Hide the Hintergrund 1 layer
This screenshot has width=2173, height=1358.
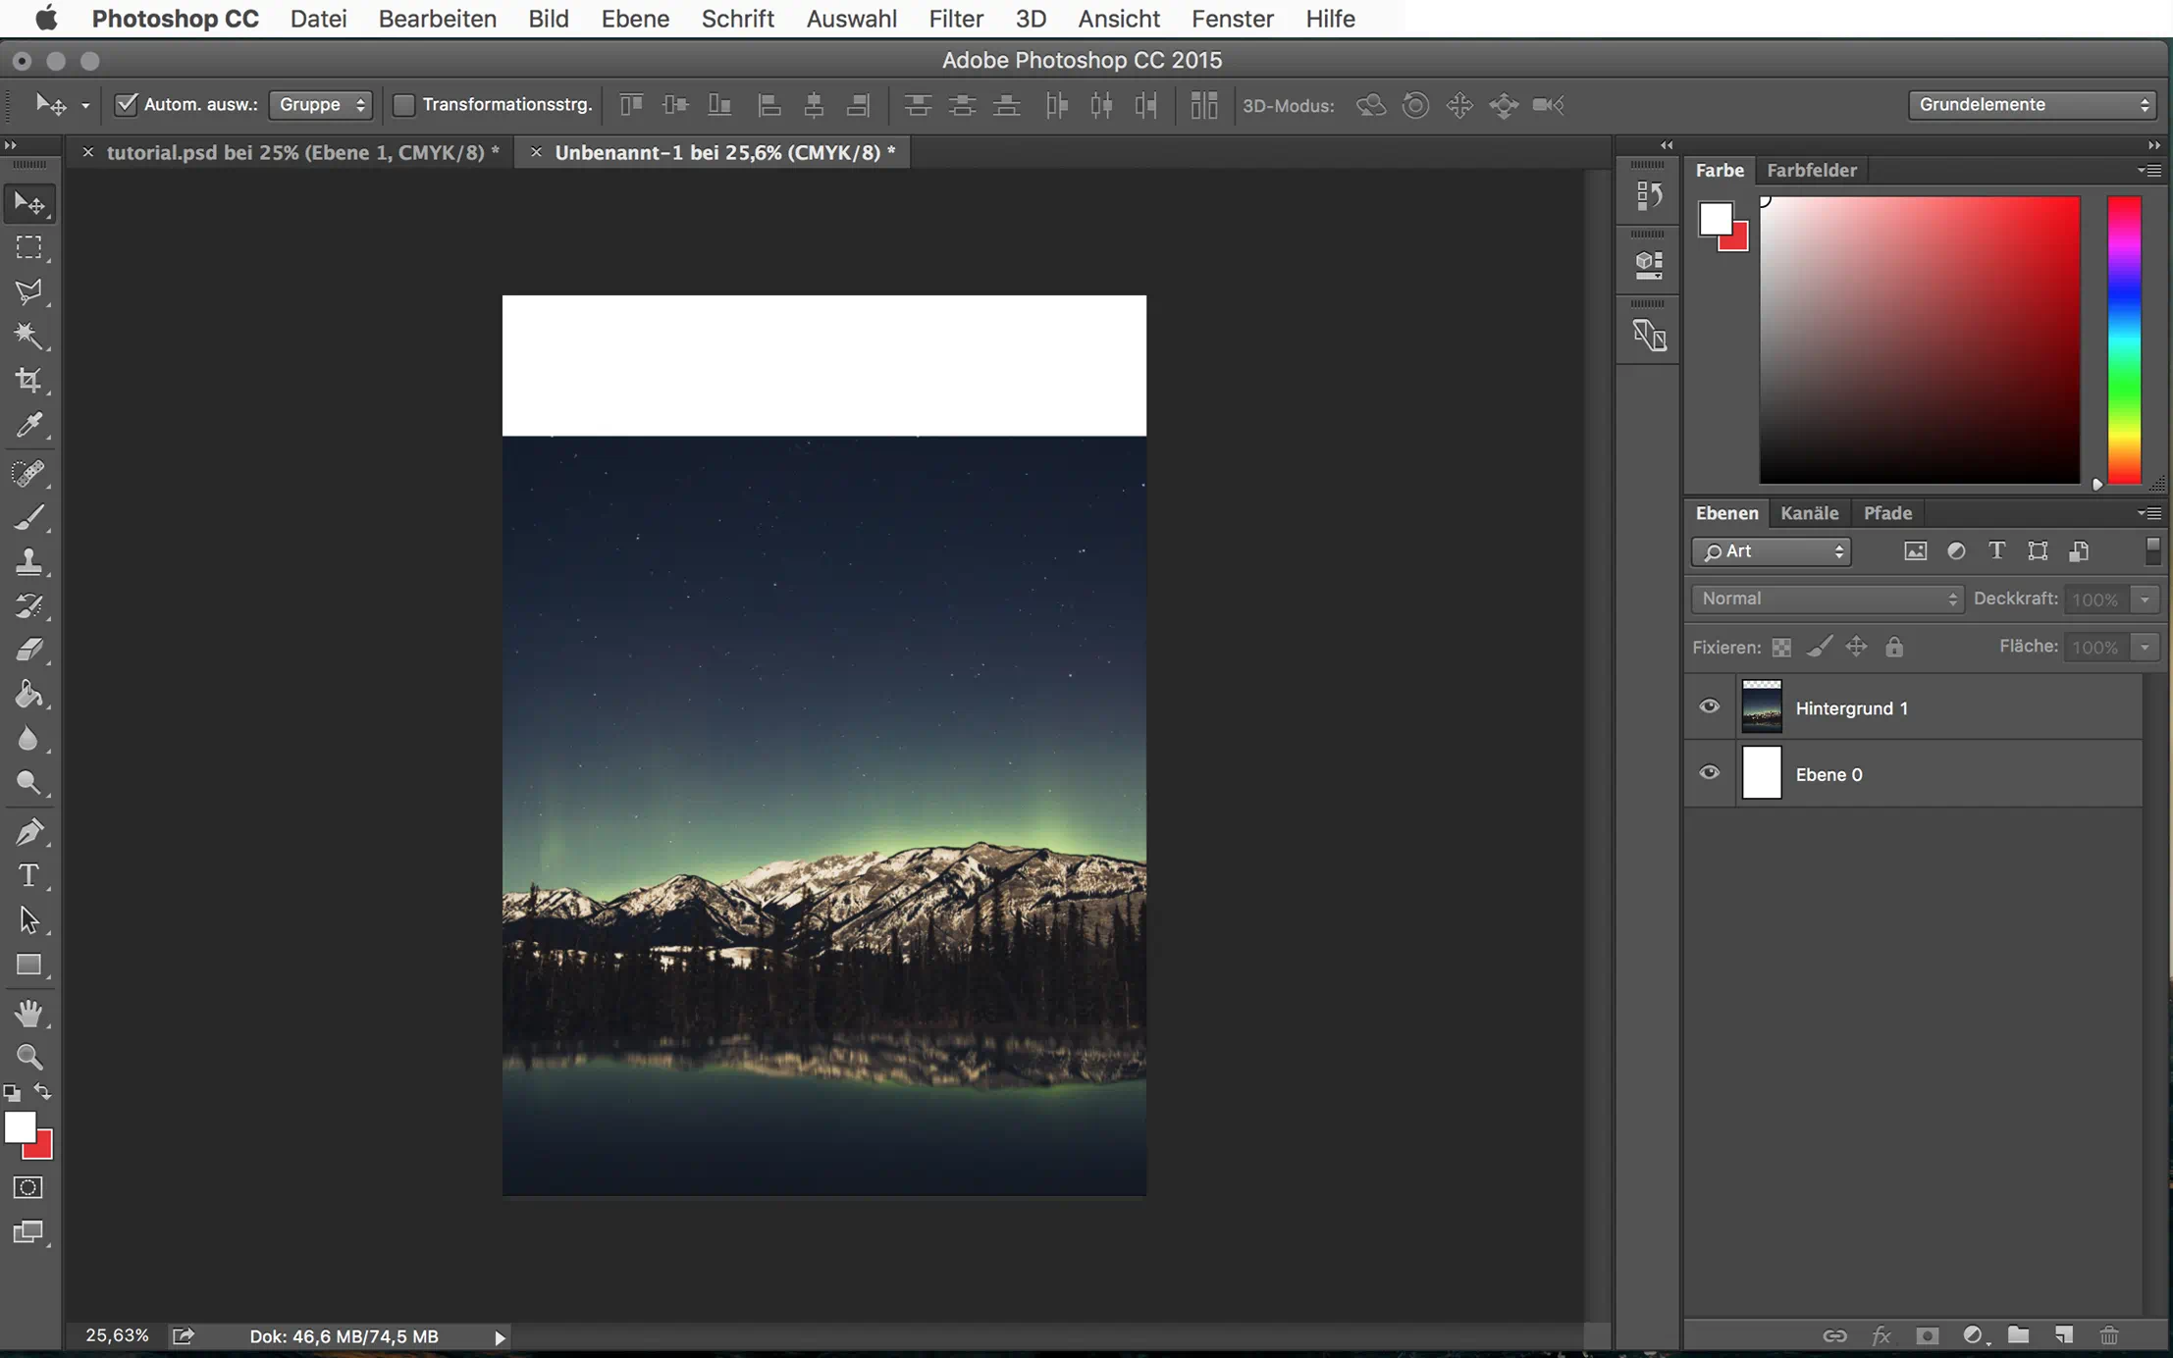pos(1709,706)
